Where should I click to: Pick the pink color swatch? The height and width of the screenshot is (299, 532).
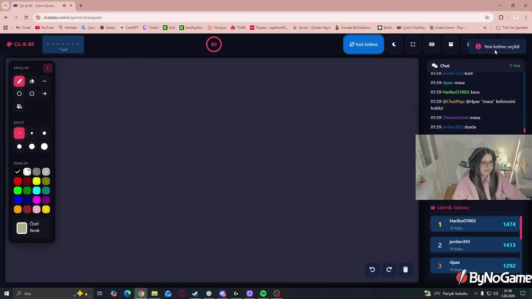(x=37, y=210)
